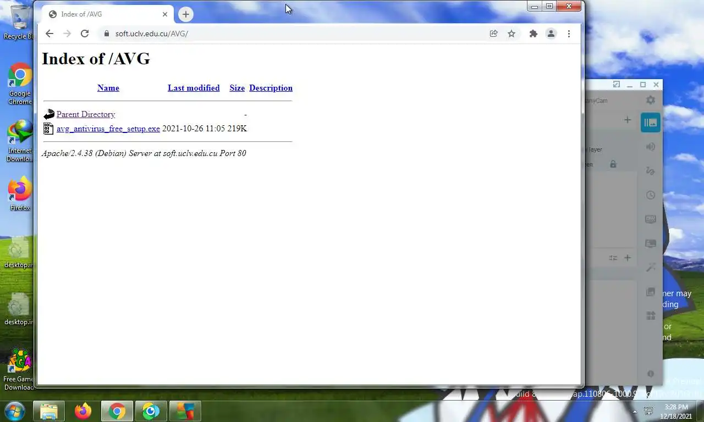Open the Recycle Bin desktop icon
Image resolution: width=704 pixels, height=422 pixels.
20,22
